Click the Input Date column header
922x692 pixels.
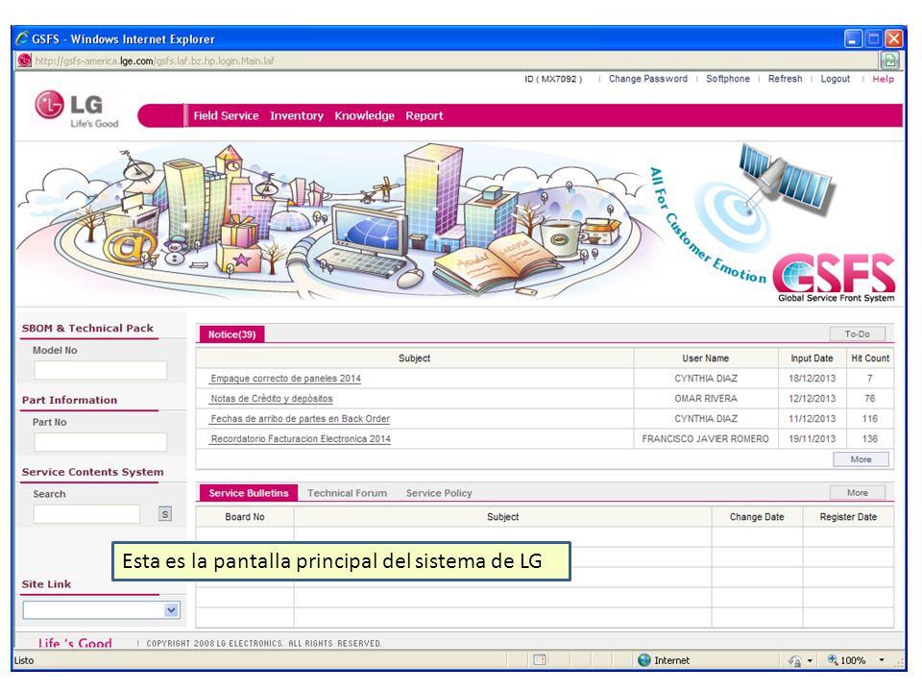point(812,358)
